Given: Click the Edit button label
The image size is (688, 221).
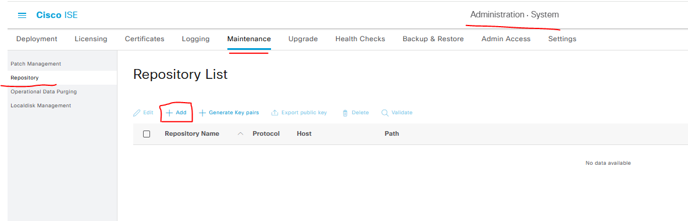Looking at the screenshot, I should [148, 113].
